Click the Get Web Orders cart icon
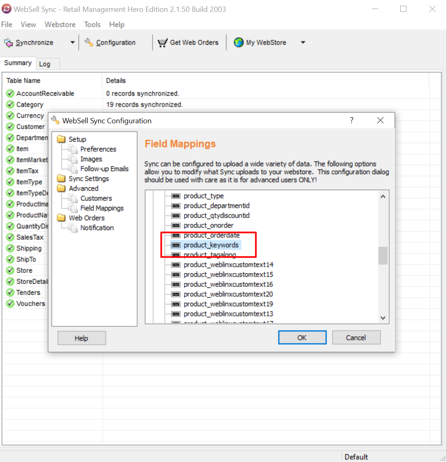447x462 pixels. 162,43
